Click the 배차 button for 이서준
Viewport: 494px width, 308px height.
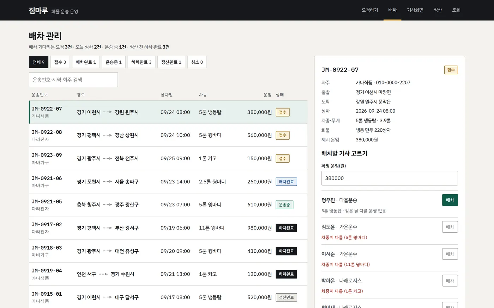point(450,254)
